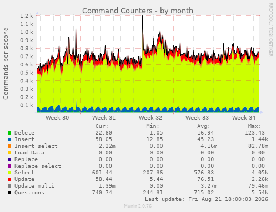Click the green Delete legend swatch
Screen dimensions: 276x212
coord(9,133)
